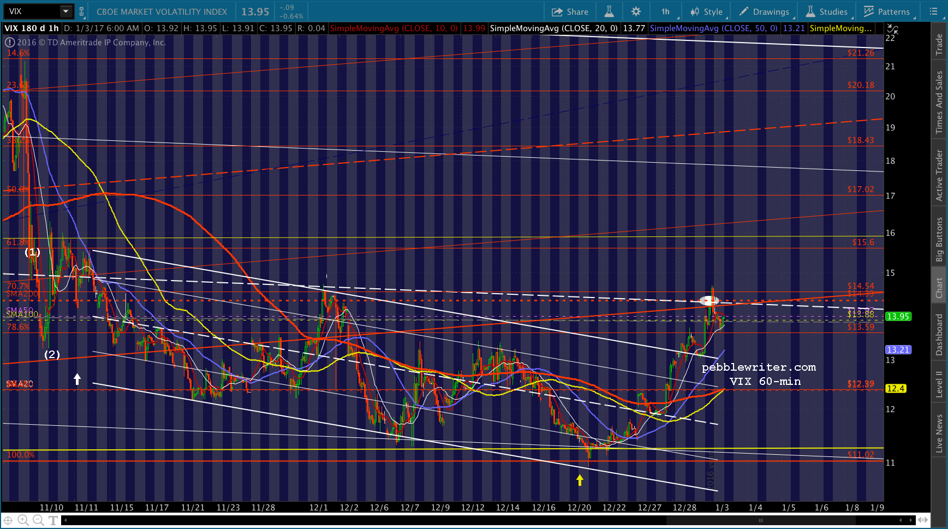Viewport: 948px width, 529px height.
Task: Open the Patterns menu
Action: (x=887, y=11)
